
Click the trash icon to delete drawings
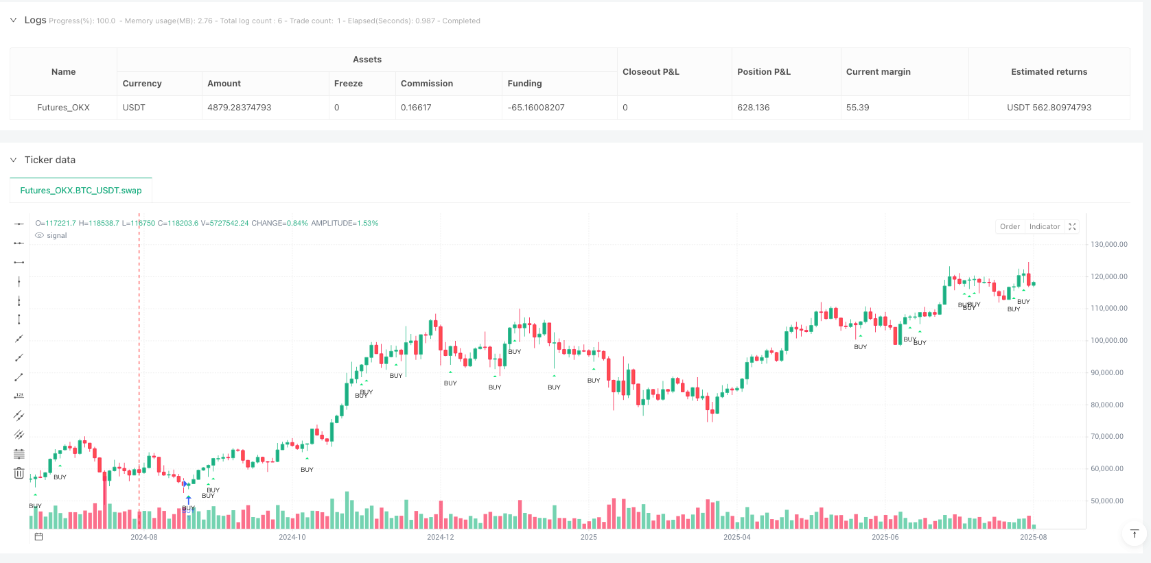19,472
